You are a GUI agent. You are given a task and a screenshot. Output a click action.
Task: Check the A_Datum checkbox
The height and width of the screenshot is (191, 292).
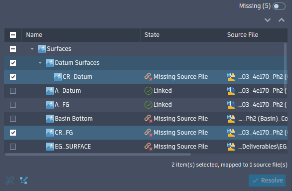coord(13,91)
